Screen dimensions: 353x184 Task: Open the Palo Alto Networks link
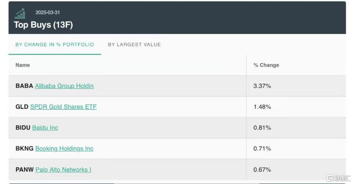[63, 170]
